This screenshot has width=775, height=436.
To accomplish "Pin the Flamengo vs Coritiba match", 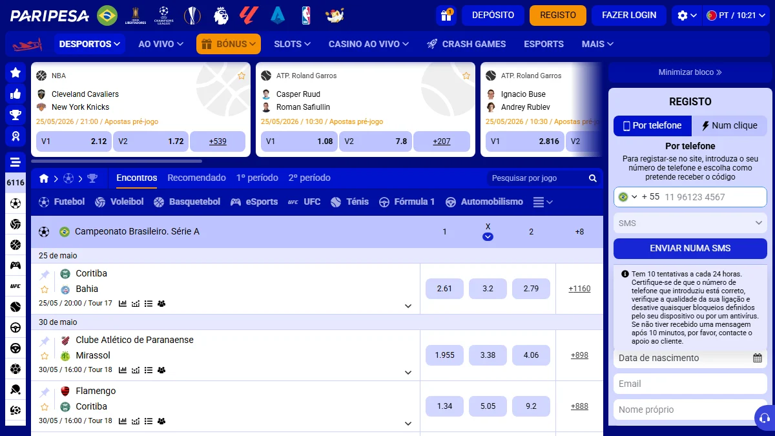I will pos(45,392).
